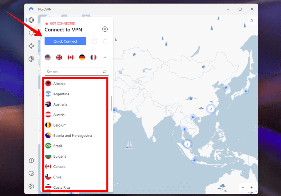Click the Albania flag icon
The height and width of the screenshot is (196, 281).
point(48,84)
